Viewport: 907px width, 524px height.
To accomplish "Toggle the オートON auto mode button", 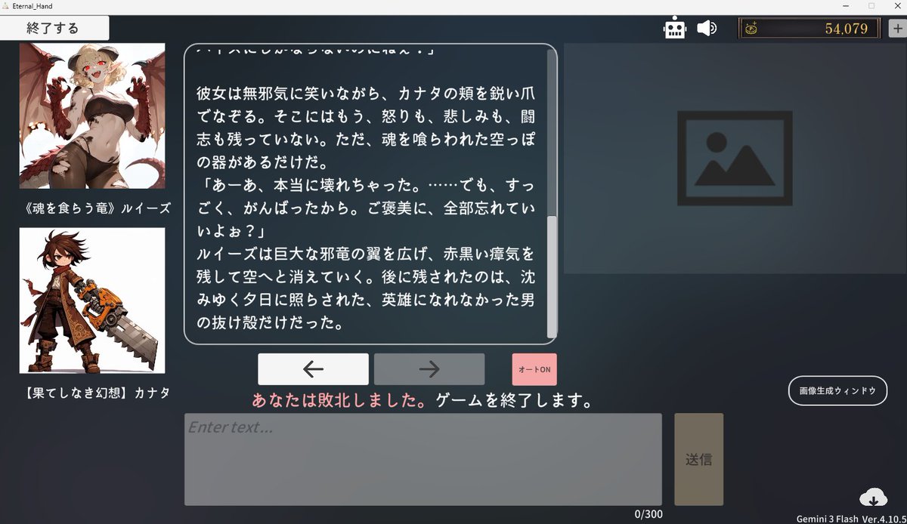I will point(534,369).
